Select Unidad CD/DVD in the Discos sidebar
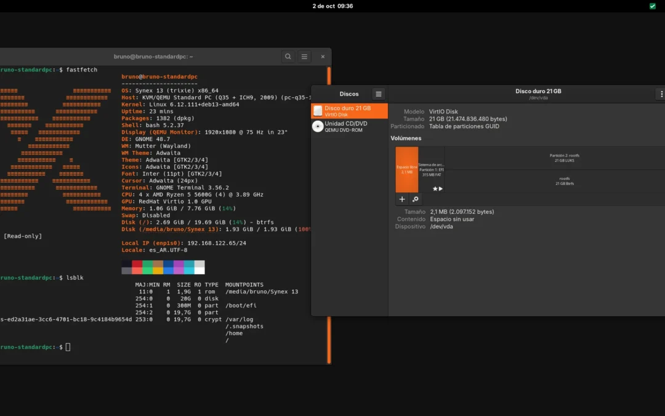Viewport: 665px width, 416px height. coord(350,126)
